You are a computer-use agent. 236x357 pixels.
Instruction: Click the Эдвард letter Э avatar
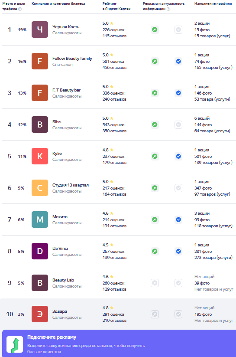pos(40,314)
